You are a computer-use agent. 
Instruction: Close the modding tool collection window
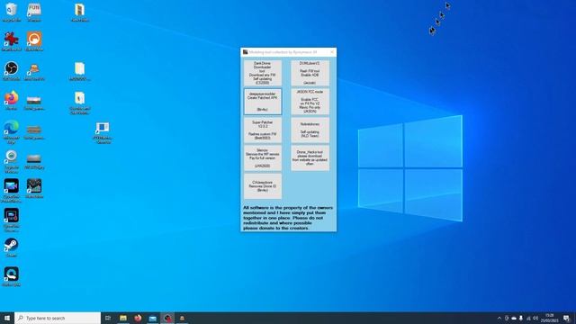pyautogui.click(x=332, y=52)
